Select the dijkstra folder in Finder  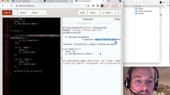point(141,13)
